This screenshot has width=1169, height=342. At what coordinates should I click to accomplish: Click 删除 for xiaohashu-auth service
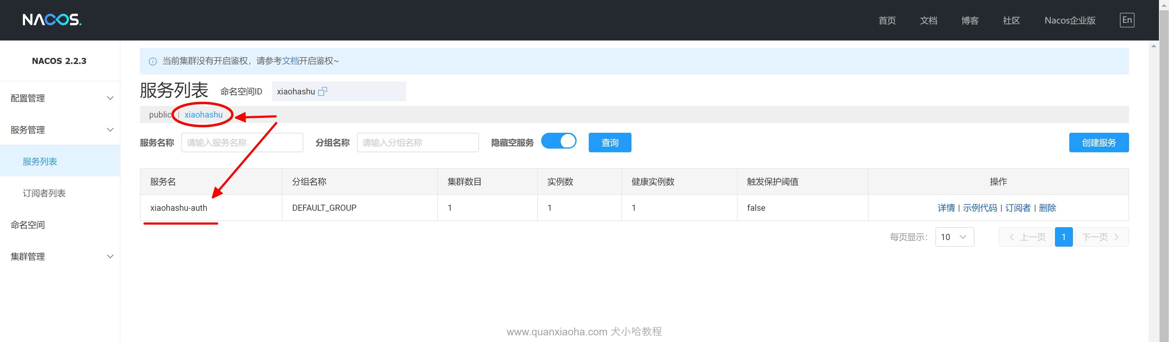1047,208
